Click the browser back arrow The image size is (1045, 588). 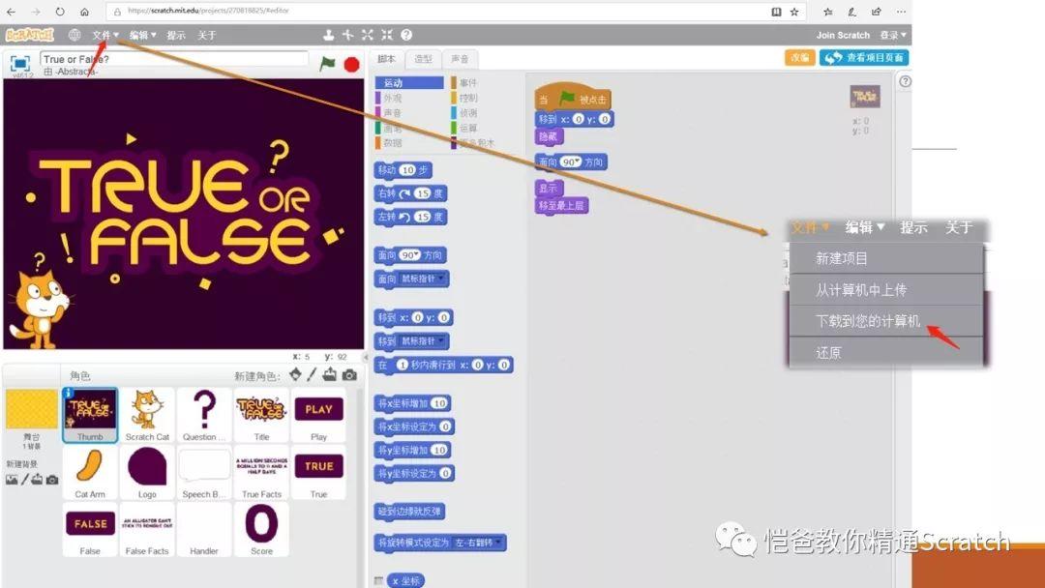click(x=11, y=12)
